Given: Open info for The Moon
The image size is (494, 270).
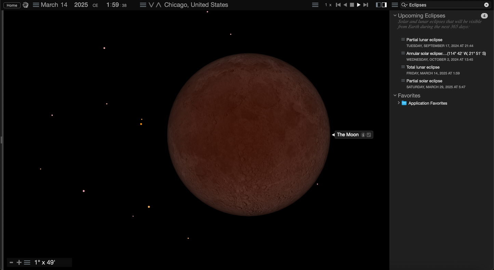Looking at the screenshot, I should tap(363, 135).
